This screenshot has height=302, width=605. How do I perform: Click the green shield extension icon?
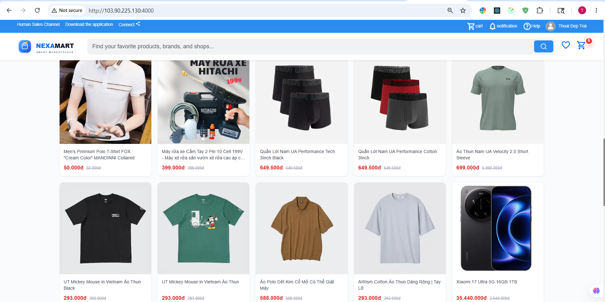[525, 10]
